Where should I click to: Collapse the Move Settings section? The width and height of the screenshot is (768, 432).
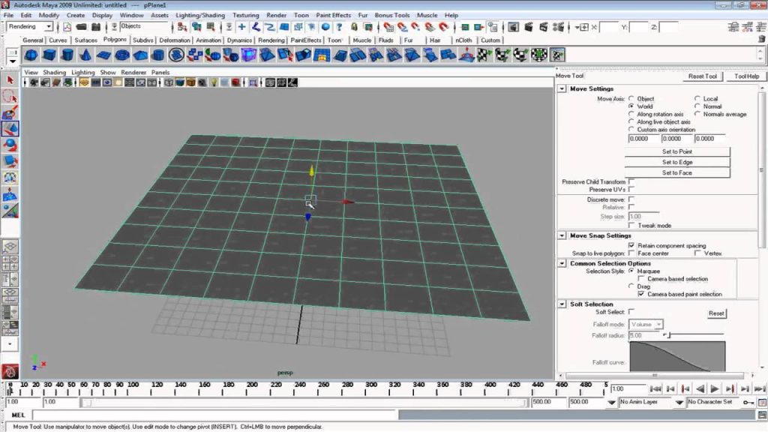coord(562,88)
